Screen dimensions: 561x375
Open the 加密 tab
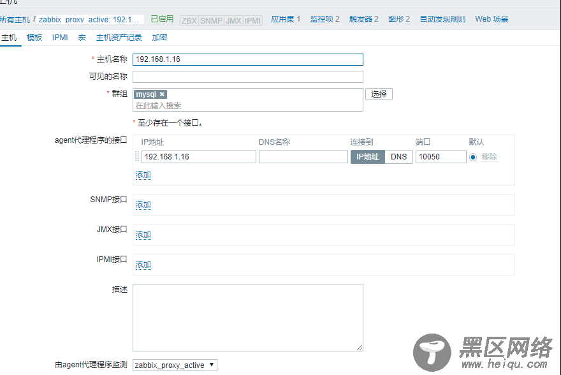pyautogui.click(x=159, y=38)
